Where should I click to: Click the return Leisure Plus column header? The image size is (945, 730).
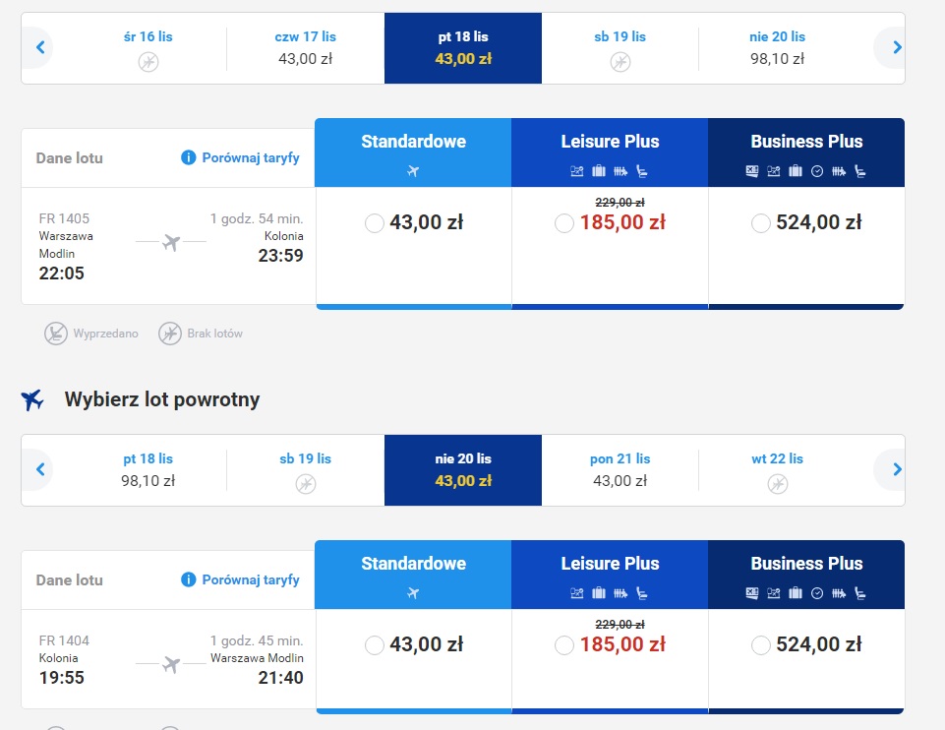tap(610, 575)
